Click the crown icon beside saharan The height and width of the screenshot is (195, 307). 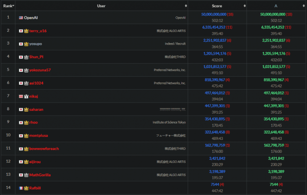(26, 110)
